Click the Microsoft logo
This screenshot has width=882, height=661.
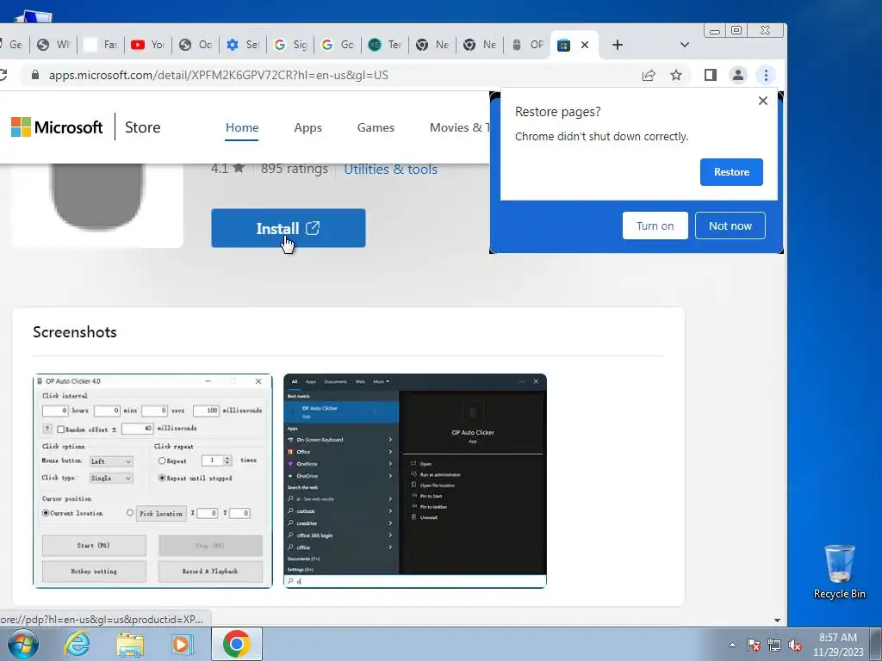[56, 127]
